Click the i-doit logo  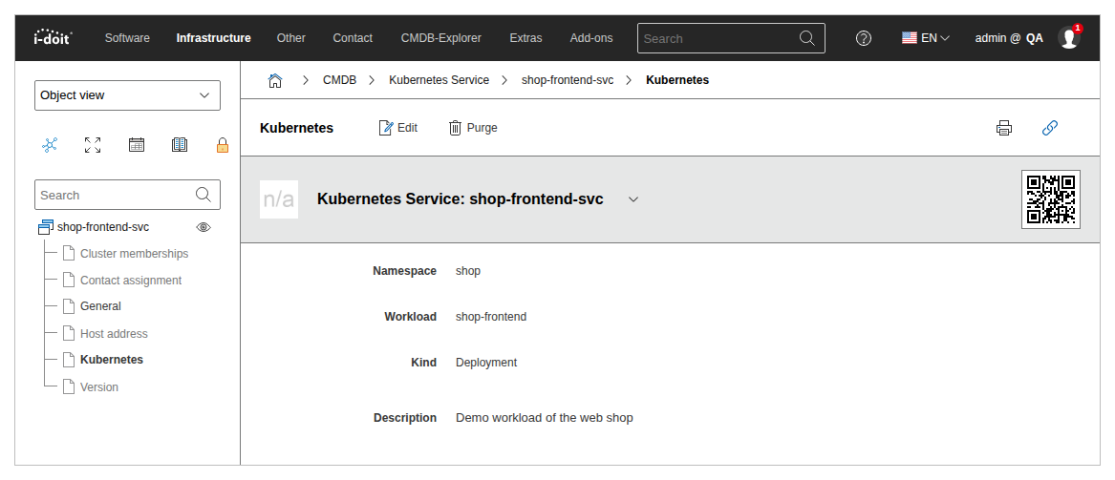[53, 37]
